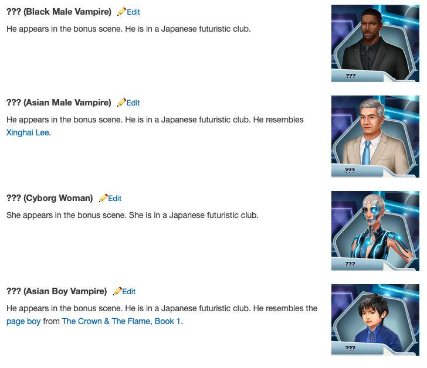Viewport: 427px width, 368px height.
Task: Click pencil icon beside Black Male Vampire heading
Action: pos(121,12)
